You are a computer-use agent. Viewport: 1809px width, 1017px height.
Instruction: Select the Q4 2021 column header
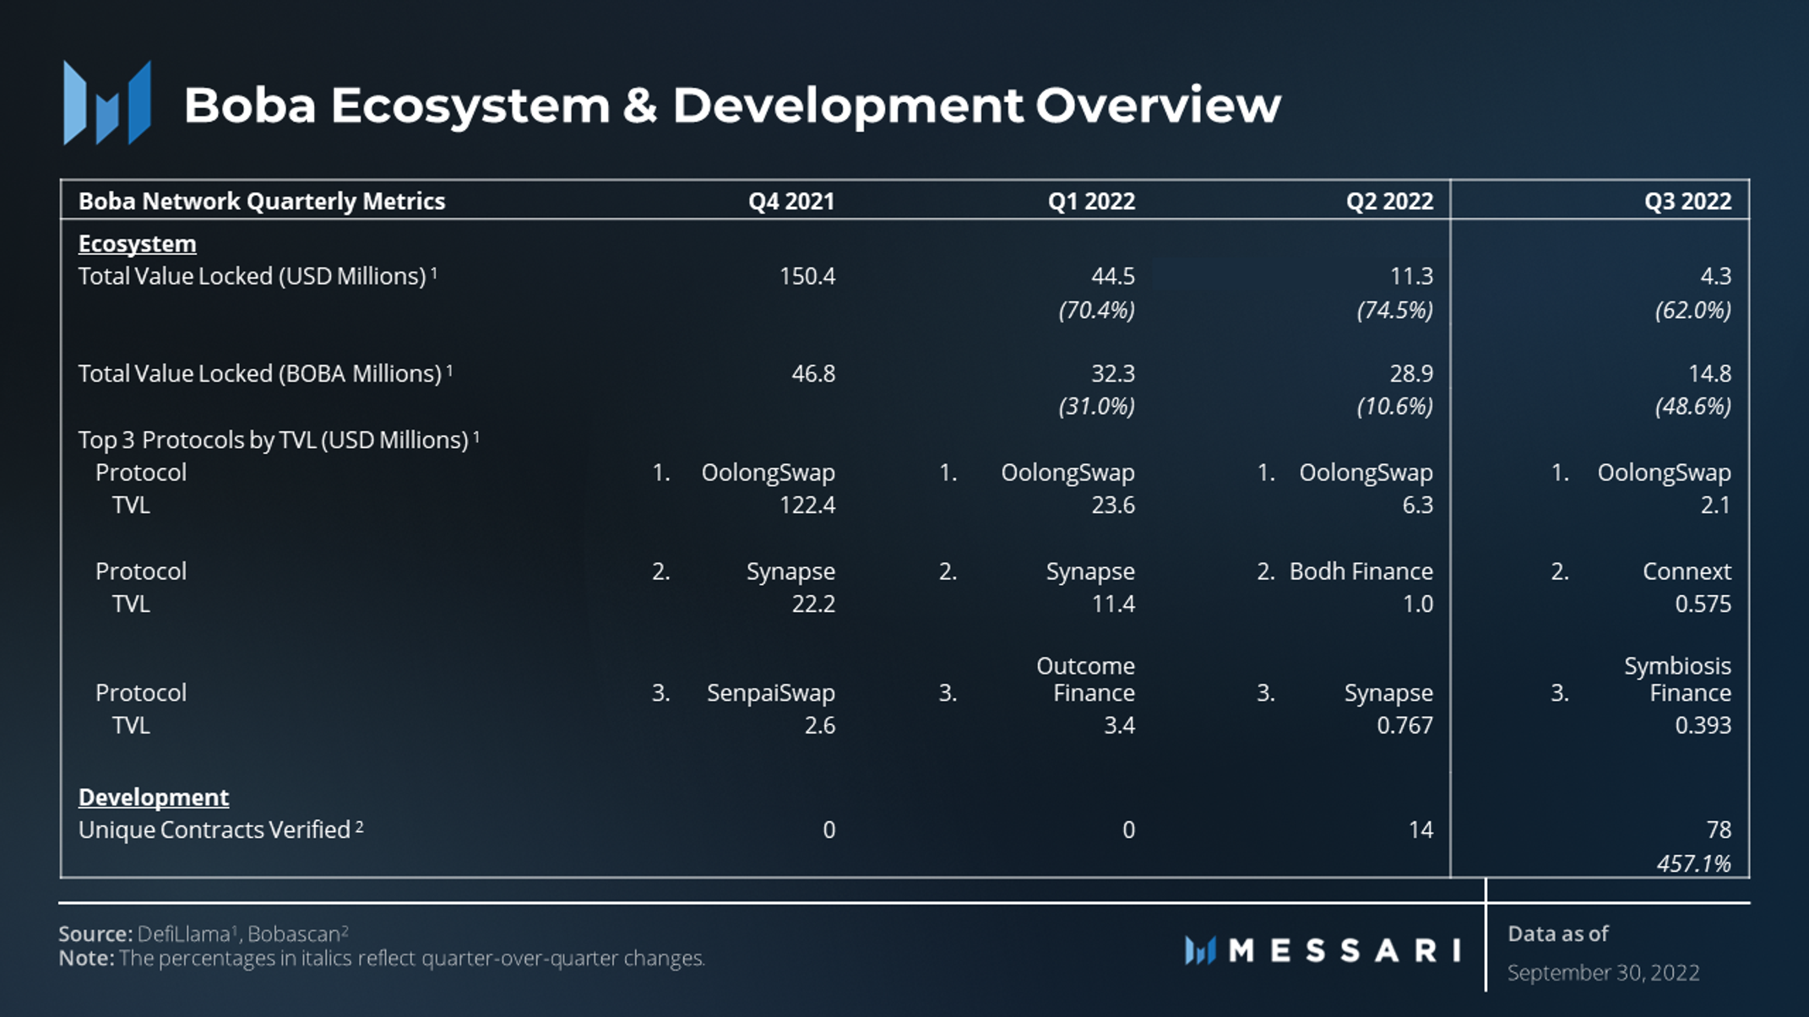790,202
